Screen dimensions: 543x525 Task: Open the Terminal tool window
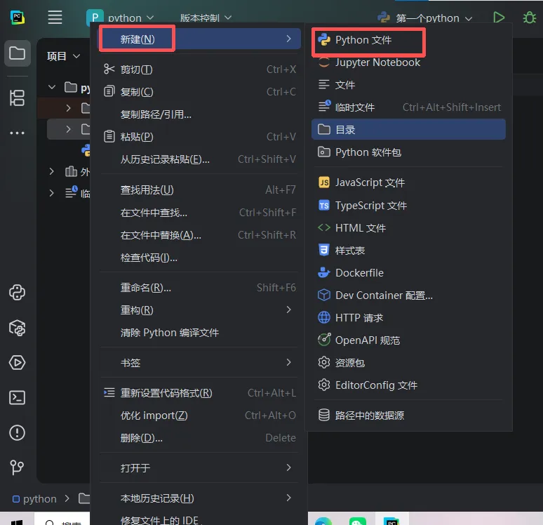17,398
